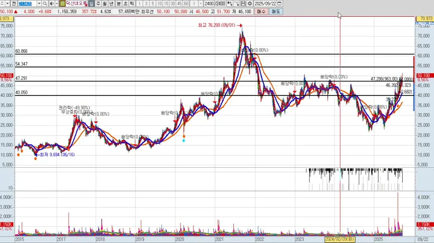434x243 pixels.
Task: Click the 54,347 horizontal line label
Action: (x=21, y=64)
